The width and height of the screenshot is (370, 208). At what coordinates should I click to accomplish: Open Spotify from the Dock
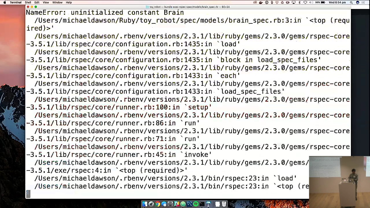pos(196,204)
